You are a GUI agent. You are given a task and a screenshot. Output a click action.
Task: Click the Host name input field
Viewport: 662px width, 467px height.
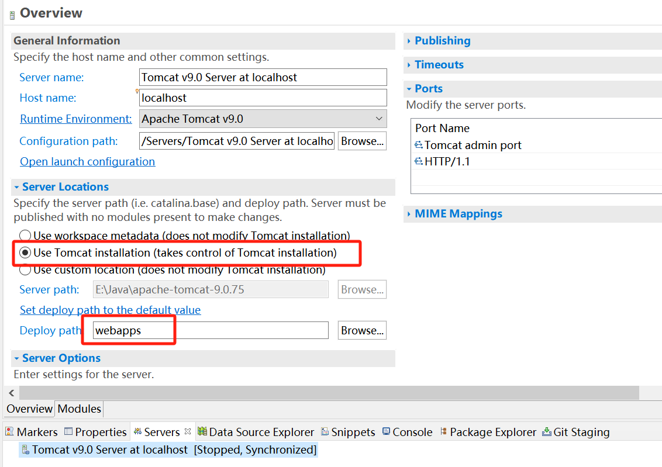coord(263,98)
